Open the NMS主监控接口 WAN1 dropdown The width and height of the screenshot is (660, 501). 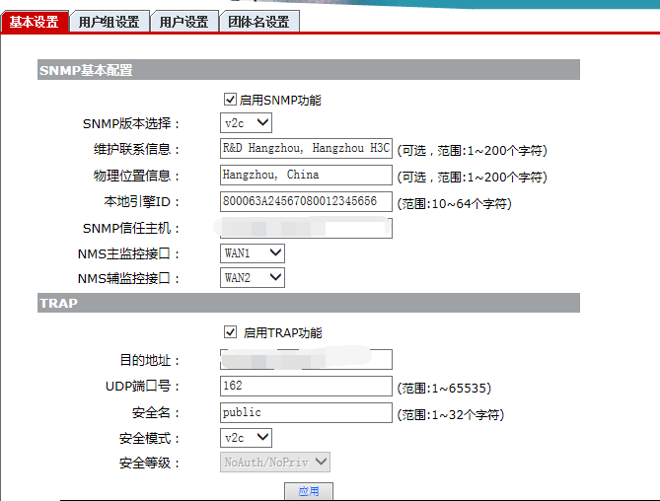[x=253, y=253]
